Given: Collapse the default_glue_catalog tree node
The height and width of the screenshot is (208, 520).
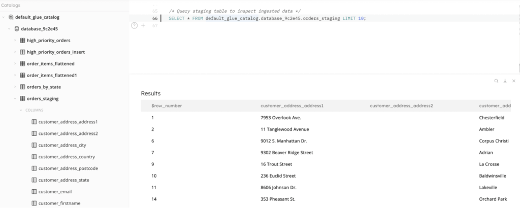Looking at the screenshot, I should coord(4,17).
